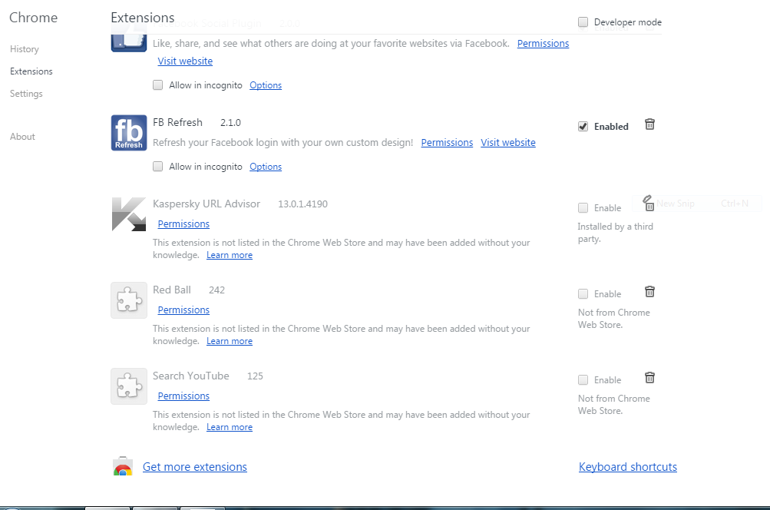The height and width of the screenshot is (510, 770).
Task: Go to Settings in the sidebar
Action: (27, 94)
